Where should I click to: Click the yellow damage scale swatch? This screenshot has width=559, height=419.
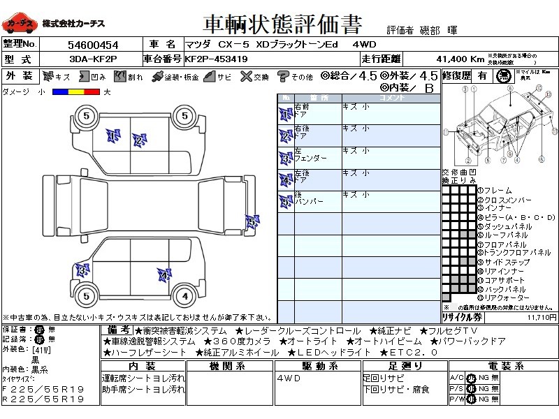(75, 92)
